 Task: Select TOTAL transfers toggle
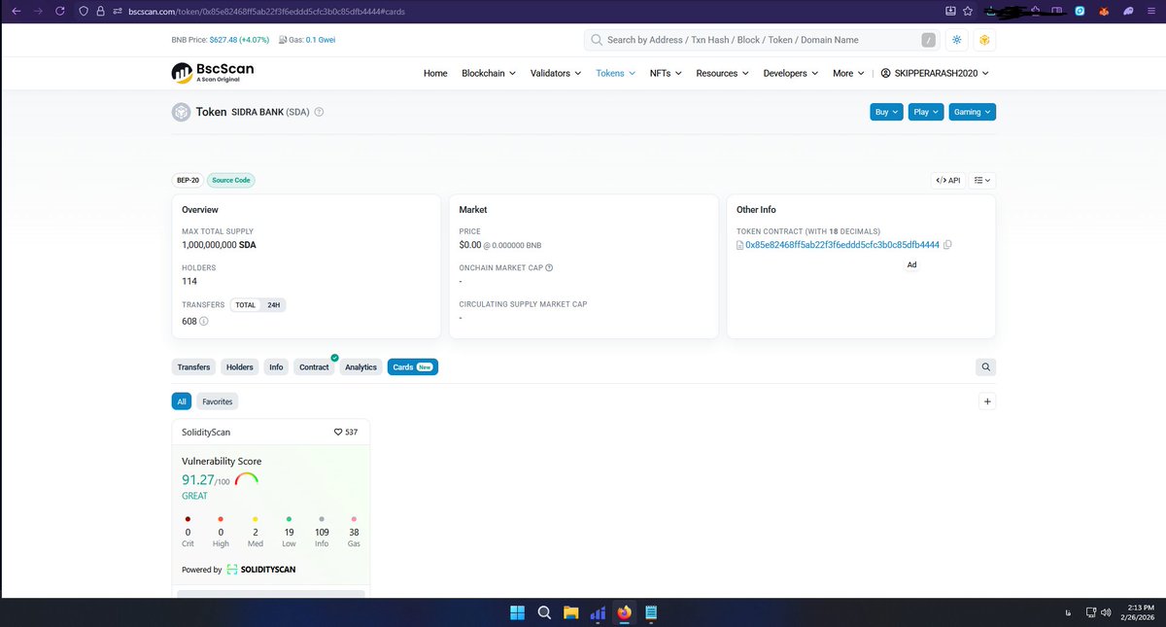(x=245, y=304)
